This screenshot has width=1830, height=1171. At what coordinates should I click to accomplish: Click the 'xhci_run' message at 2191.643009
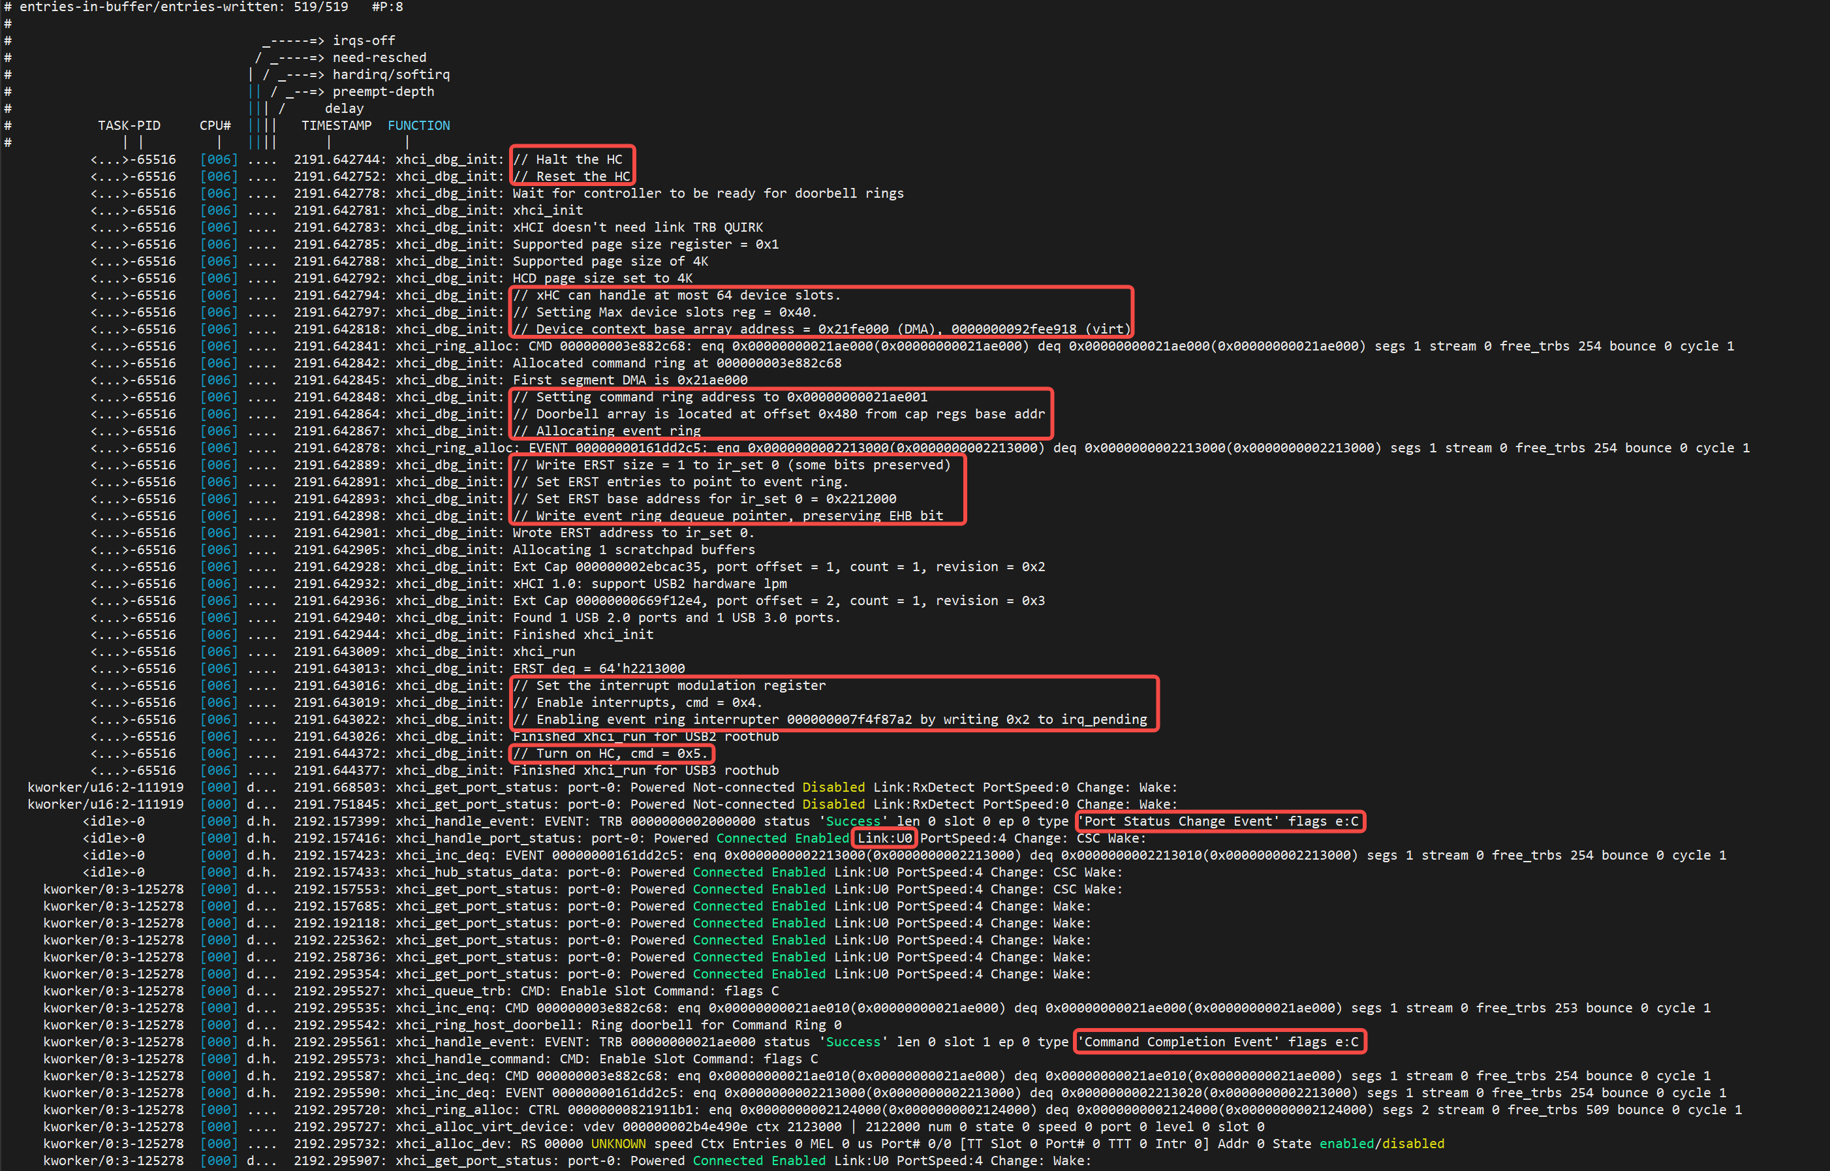point(544,651)
